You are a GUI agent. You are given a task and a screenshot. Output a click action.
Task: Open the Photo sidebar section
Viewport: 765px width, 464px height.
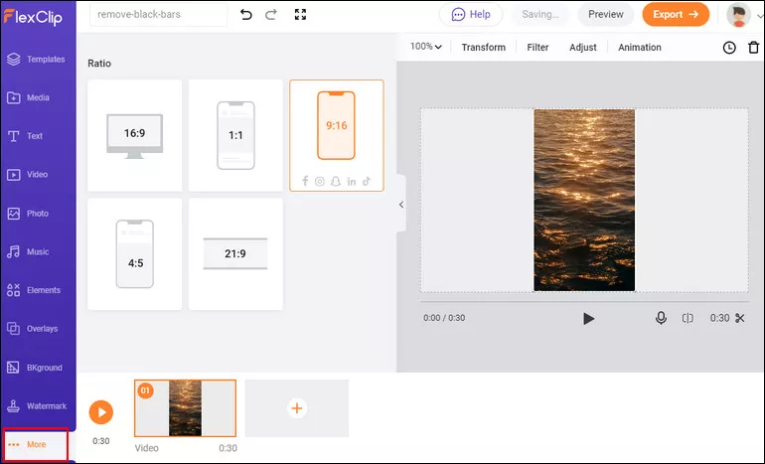click(x=28, y=214)
